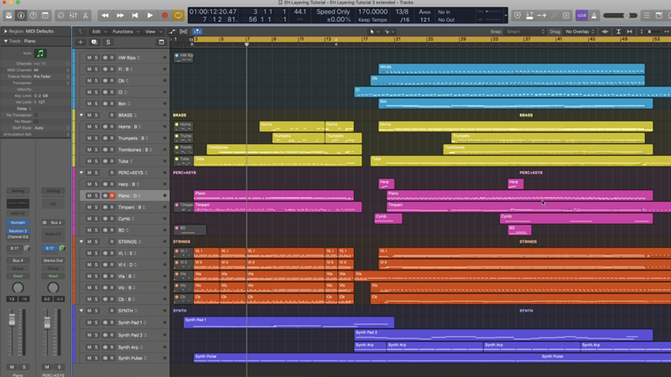
Task: Click the Replace mode button
Action: (x=518, y=15)
